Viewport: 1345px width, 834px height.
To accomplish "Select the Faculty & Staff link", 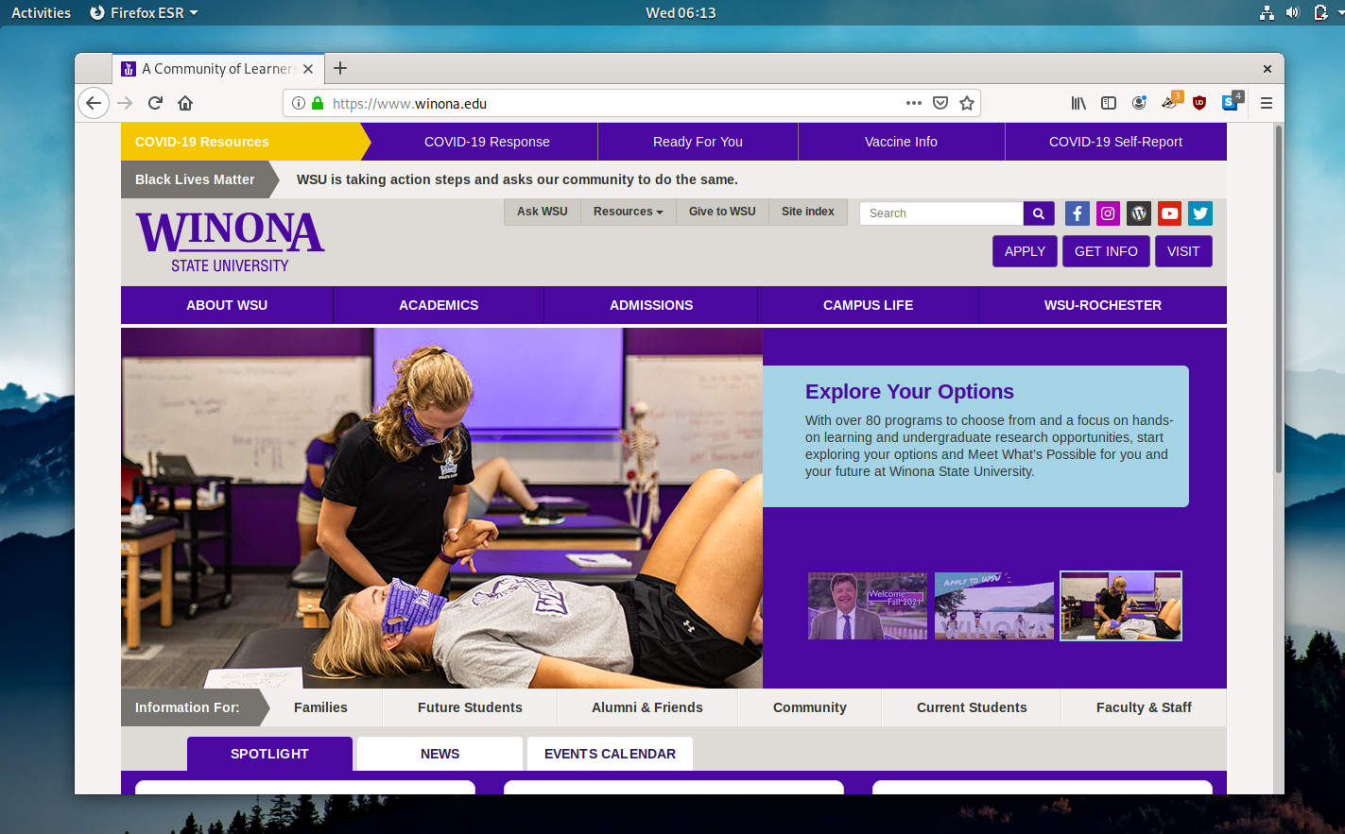I will (x=1144, y=707).
